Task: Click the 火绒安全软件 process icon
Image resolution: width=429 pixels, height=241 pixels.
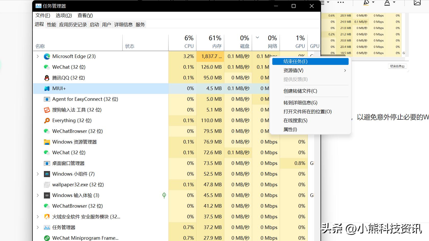Action: pos(47,217)
